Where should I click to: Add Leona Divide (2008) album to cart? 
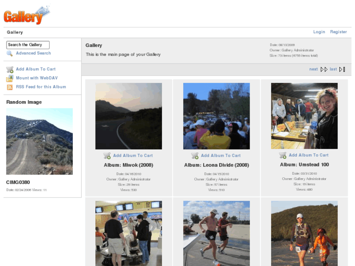pos(221,156)
